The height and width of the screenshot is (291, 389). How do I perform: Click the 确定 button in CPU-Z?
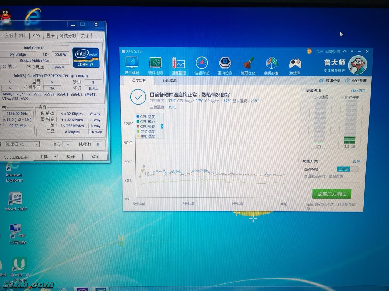click(x=95, y=157)
